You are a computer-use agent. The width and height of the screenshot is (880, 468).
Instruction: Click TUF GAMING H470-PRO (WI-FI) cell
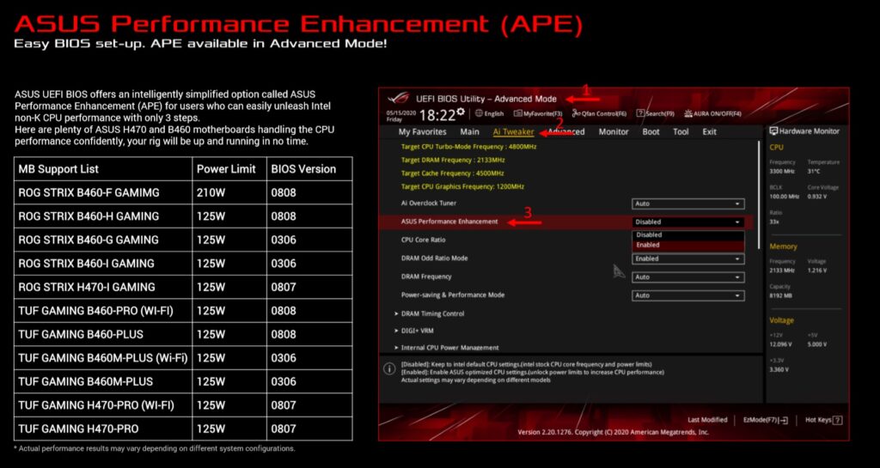pos(103,405)
